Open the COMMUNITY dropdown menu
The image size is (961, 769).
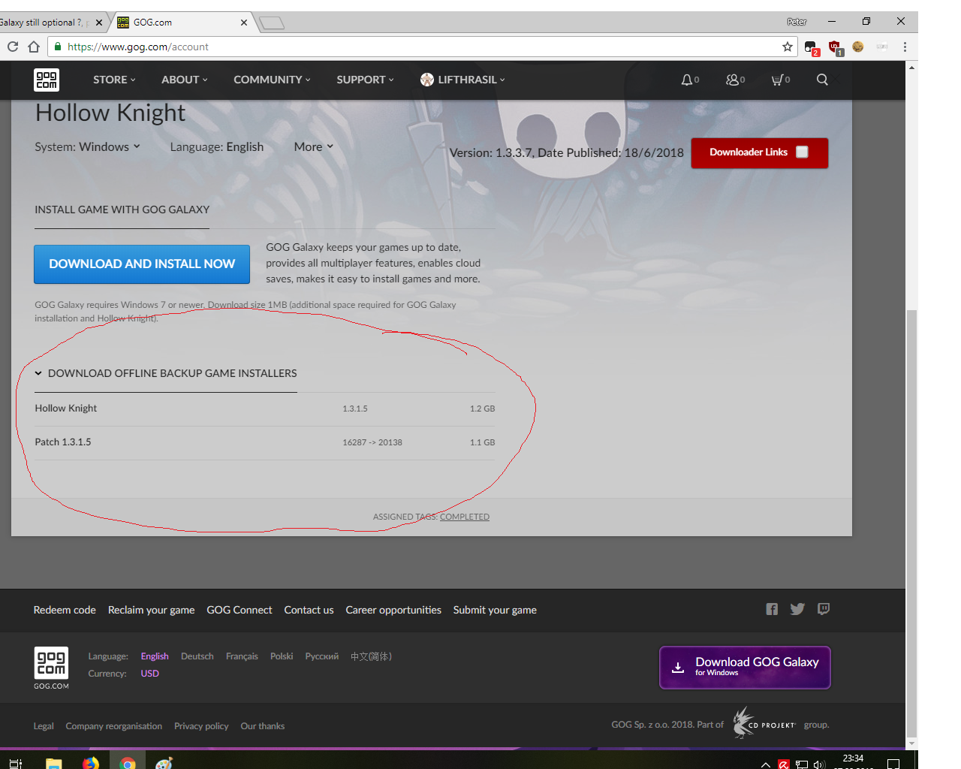click(272, 80)
